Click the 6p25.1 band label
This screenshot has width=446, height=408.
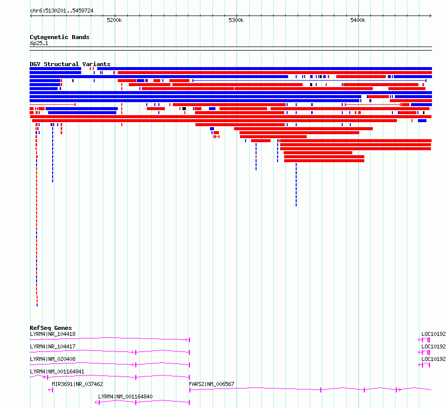click(39, 43)
